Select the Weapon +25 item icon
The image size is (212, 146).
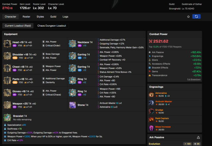(x=7, y=105)
